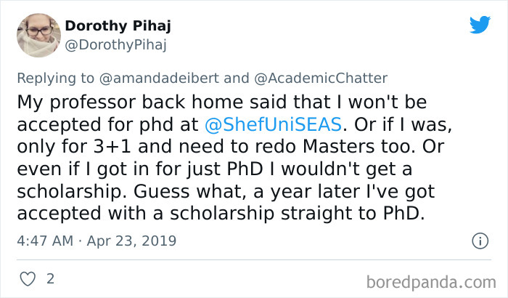Screen dimensions: 508x298
Task: Select the Apr 23, 2019 date
Action: coord(133,240)
